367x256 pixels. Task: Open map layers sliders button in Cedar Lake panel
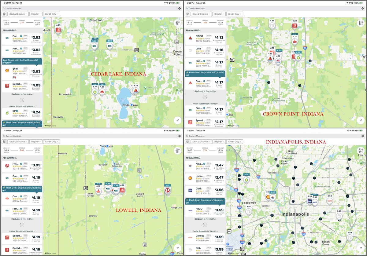pyautogui.click(x=178, y=23)
